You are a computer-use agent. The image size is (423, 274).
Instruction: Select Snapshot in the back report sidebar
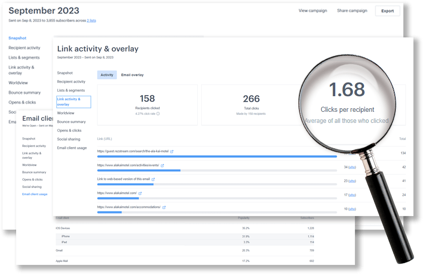pos(17,38)
